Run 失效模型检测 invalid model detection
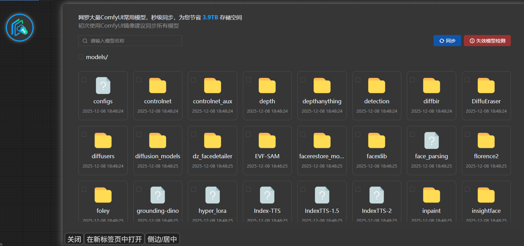The image size is (524, 246). (487, 40)
